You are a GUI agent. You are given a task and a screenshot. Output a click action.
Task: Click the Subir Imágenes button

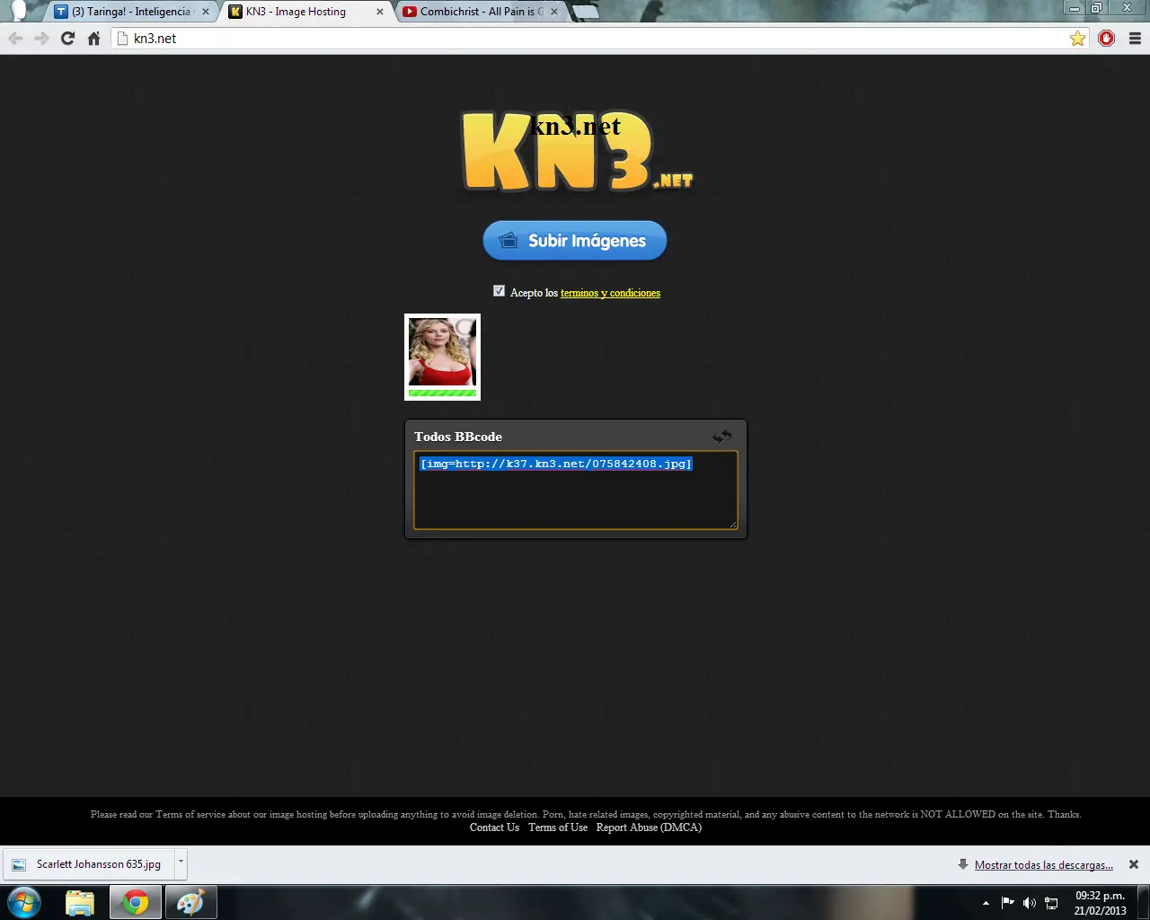(575, 241)
